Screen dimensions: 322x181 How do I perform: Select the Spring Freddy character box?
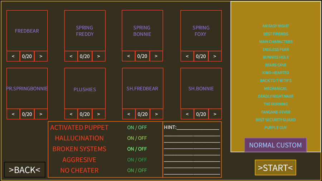85,31
